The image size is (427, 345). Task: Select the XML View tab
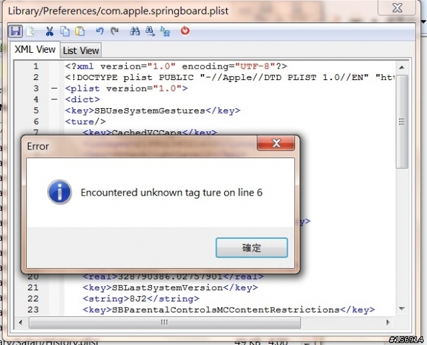point(35,49)
